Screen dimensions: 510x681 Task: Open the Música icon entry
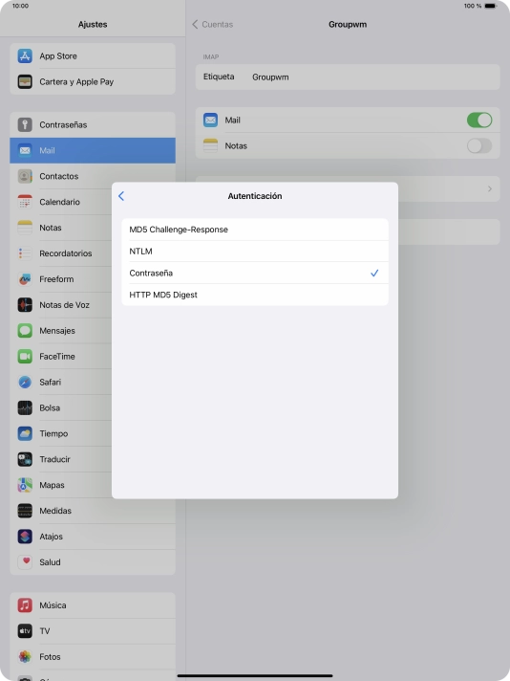point(25,605)
